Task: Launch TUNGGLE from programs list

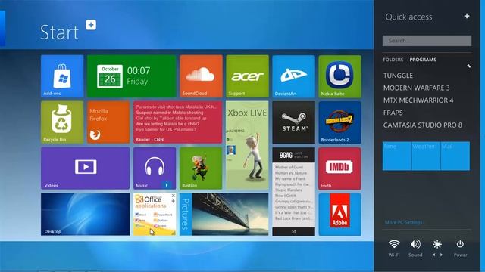Action: point(398,76)
